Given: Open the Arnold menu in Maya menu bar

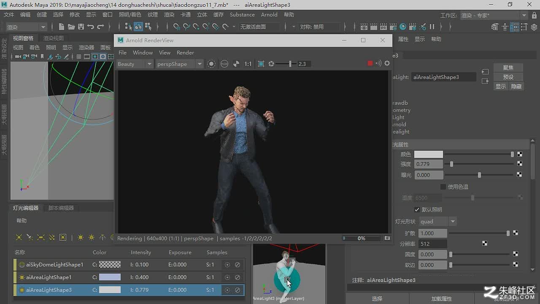Looking at the screenshot, I should pos(269,15).
